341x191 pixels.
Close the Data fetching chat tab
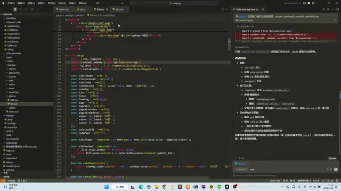point(263,10)
